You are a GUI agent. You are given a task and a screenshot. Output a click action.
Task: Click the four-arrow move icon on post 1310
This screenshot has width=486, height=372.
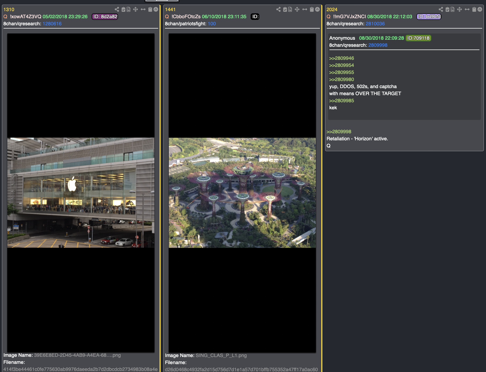click(x=135, y=9)
